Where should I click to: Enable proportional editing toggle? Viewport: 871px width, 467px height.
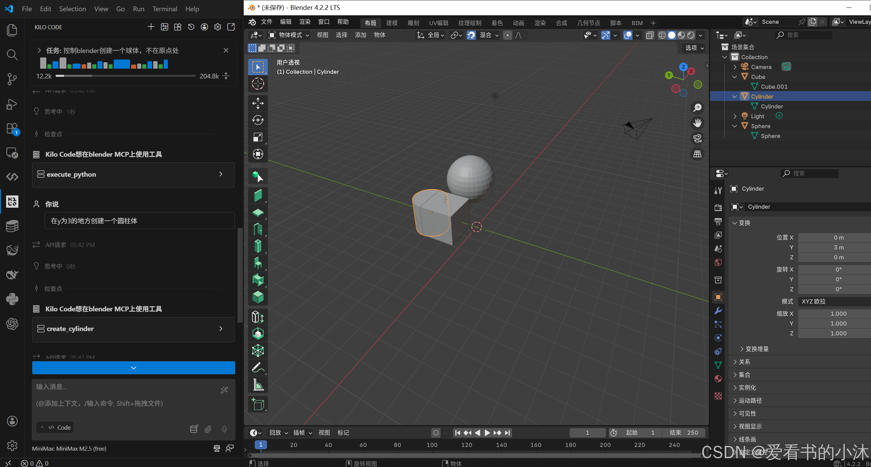507,35
